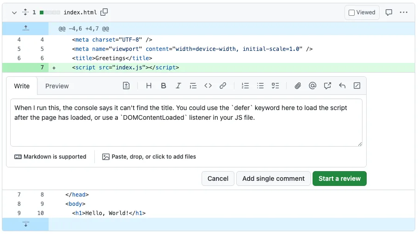Image resolution: width=418 pixels, height=234 pixels.
Task: Open file comment speech bubble icon
Action: [x=389, y=12]
